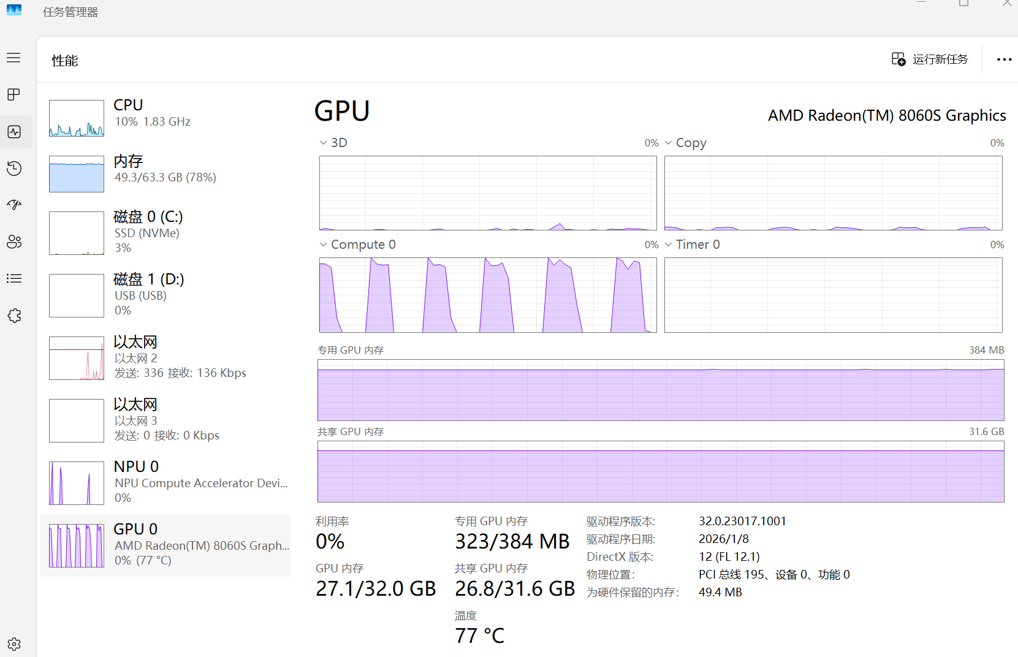Open the Services puzzle-piece icon
This screenshot has width=1018, height=657.
[x=13, y=316]
